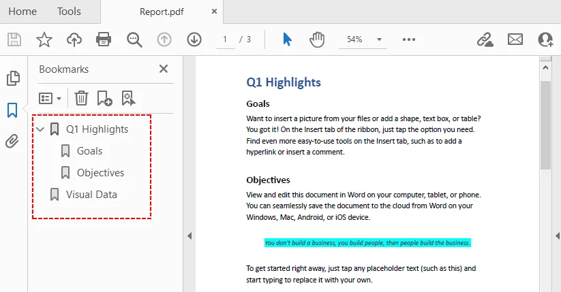The height and width of the screenshot is (292, 561).
Task: Upload file to cloud icon
Action: click(x=74, y=39)
